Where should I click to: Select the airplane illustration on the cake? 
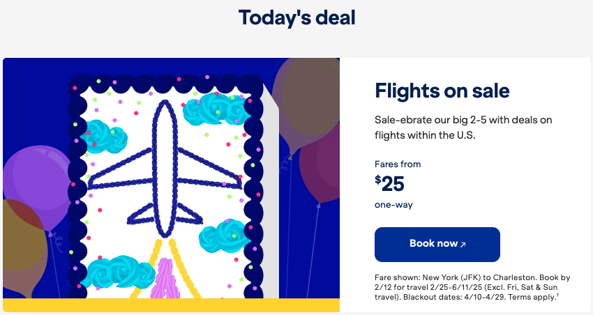(165, 169)
